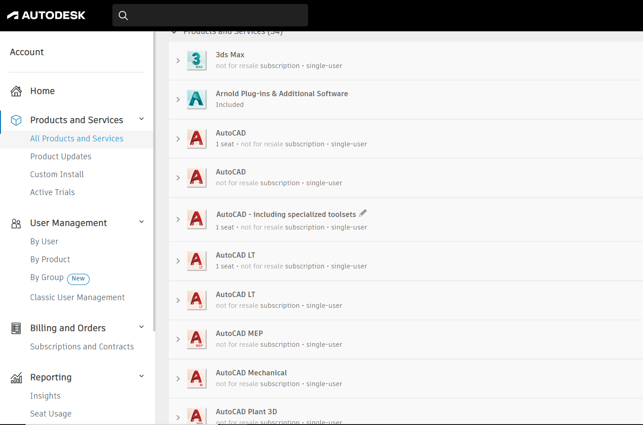This screenshot has width=643, height=425.
Task: Click the AutoCAD Mechanical product icon
Action: click(x=197, y=378)
